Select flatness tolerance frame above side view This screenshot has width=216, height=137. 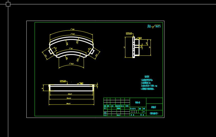(129, 33)
